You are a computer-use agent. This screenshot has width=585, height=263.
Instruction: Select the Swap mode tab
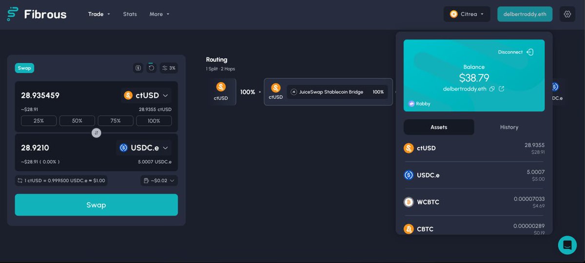point(24,68)
